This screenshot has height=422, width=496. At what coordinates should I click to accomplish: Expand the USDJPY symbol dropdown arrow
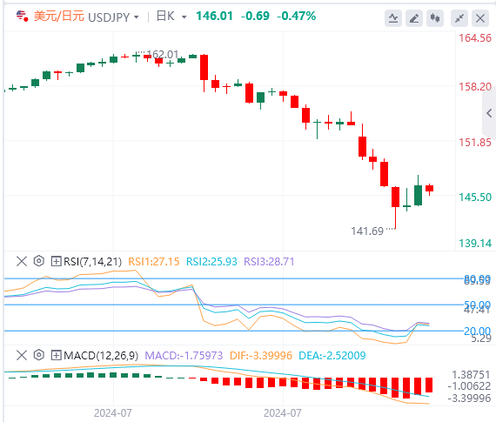[137, 17]
